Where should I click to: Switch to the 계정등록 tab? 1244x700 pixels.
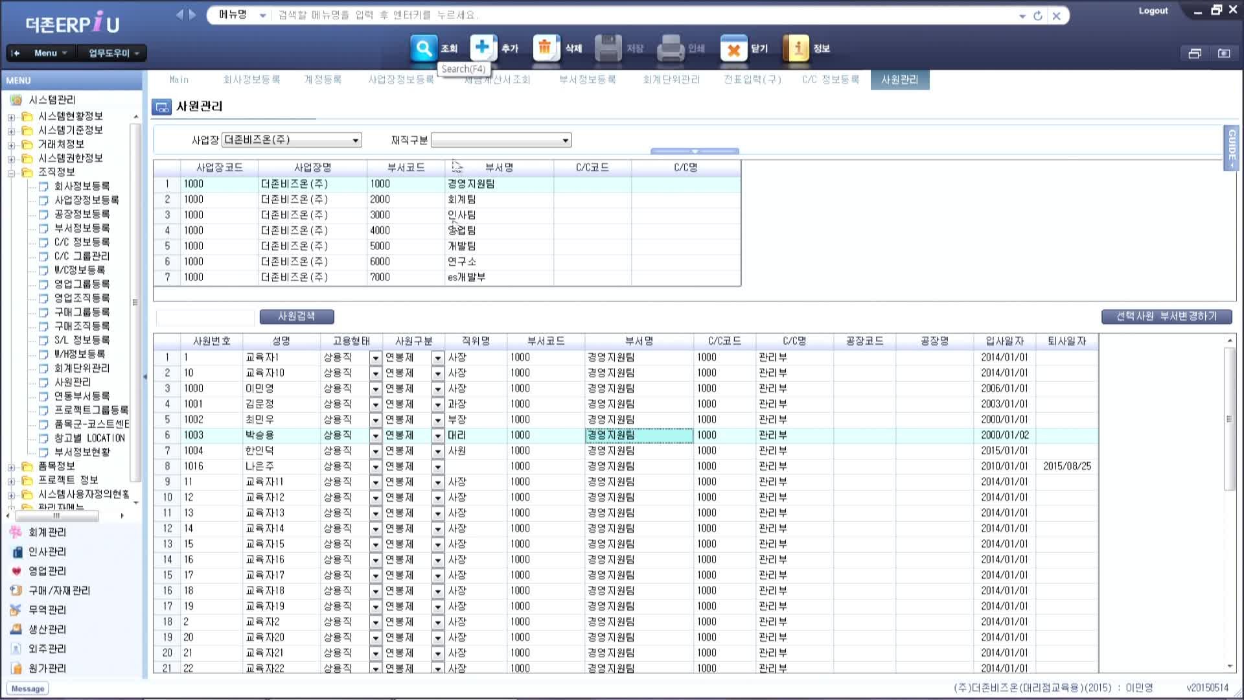click(x=323, y=80)
